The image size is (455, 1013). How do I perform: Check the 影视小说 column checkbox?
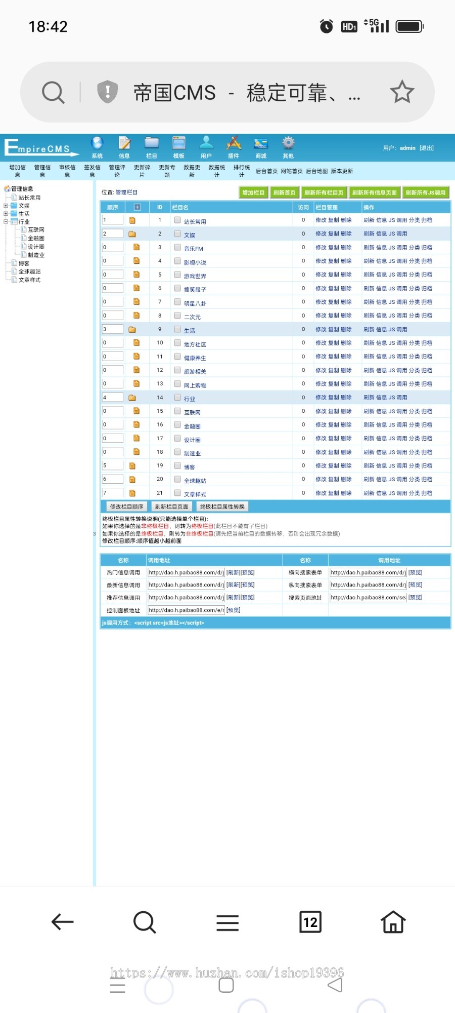coord(177,261)
